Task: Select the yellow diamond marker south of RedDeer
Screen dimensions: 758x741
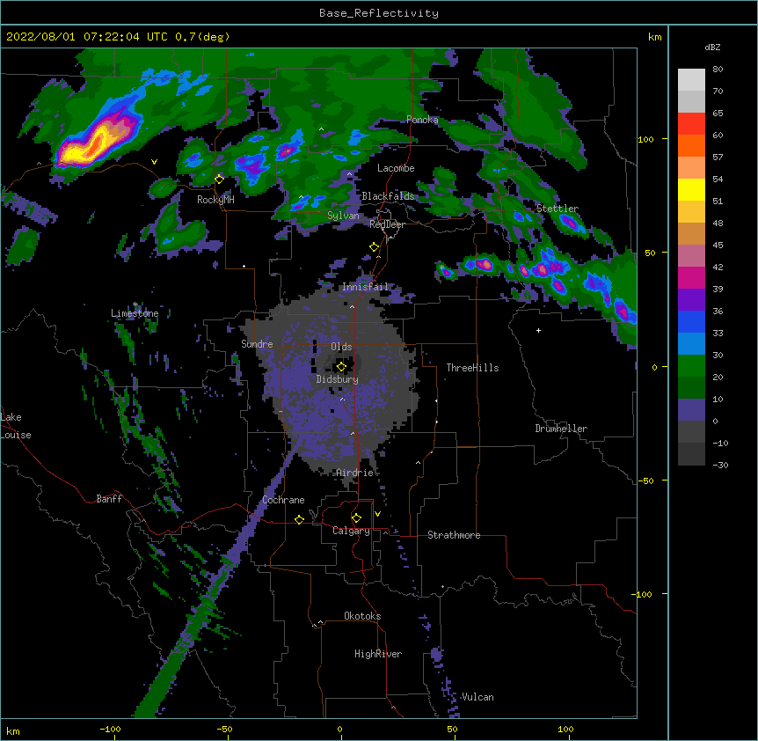Action: (x=374, y=247)
